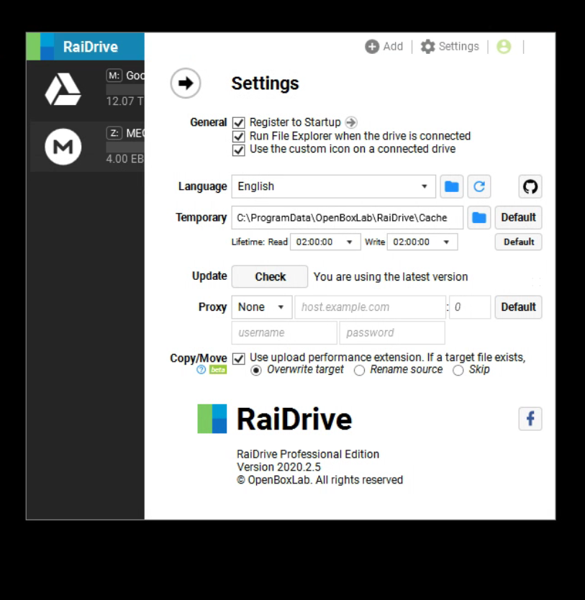585x600 pixels.
Task: Click the language folder icon
Action: click(x=451, y=186)
